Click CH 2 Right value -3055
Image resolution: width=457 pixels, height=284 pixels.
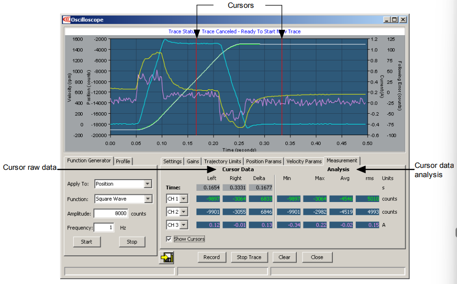pyautogui.click(x=234, y=212)
